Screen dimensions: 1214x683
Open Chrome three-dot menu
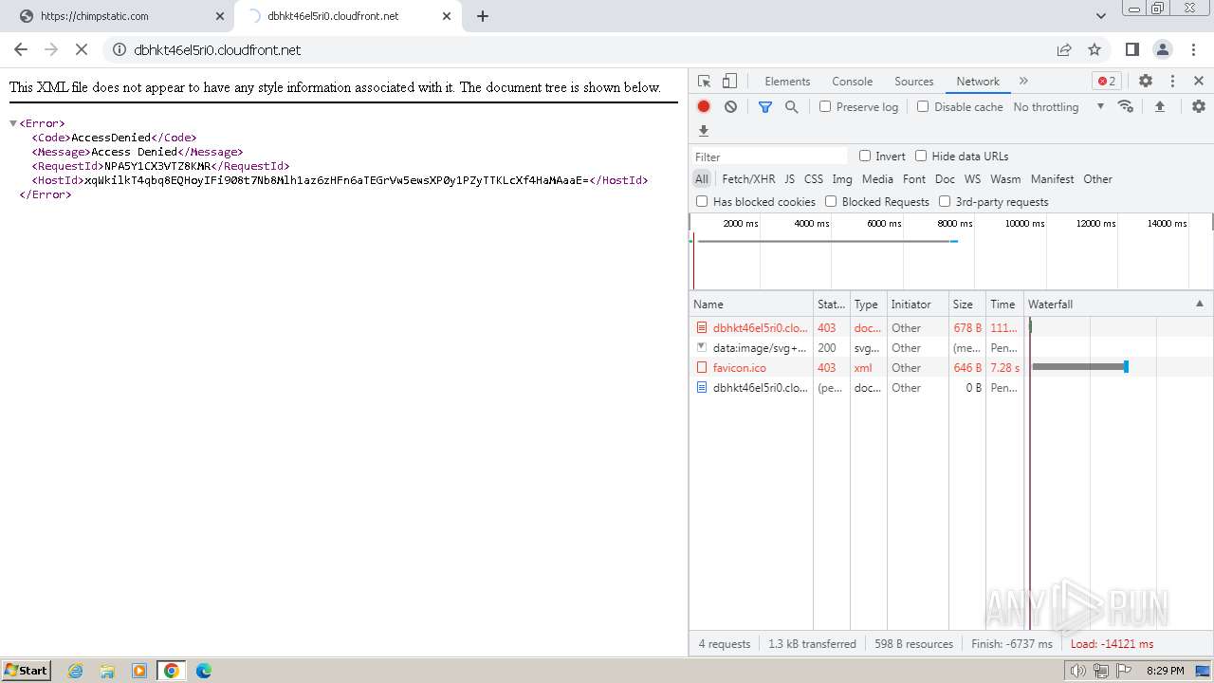click(1192, 49)
